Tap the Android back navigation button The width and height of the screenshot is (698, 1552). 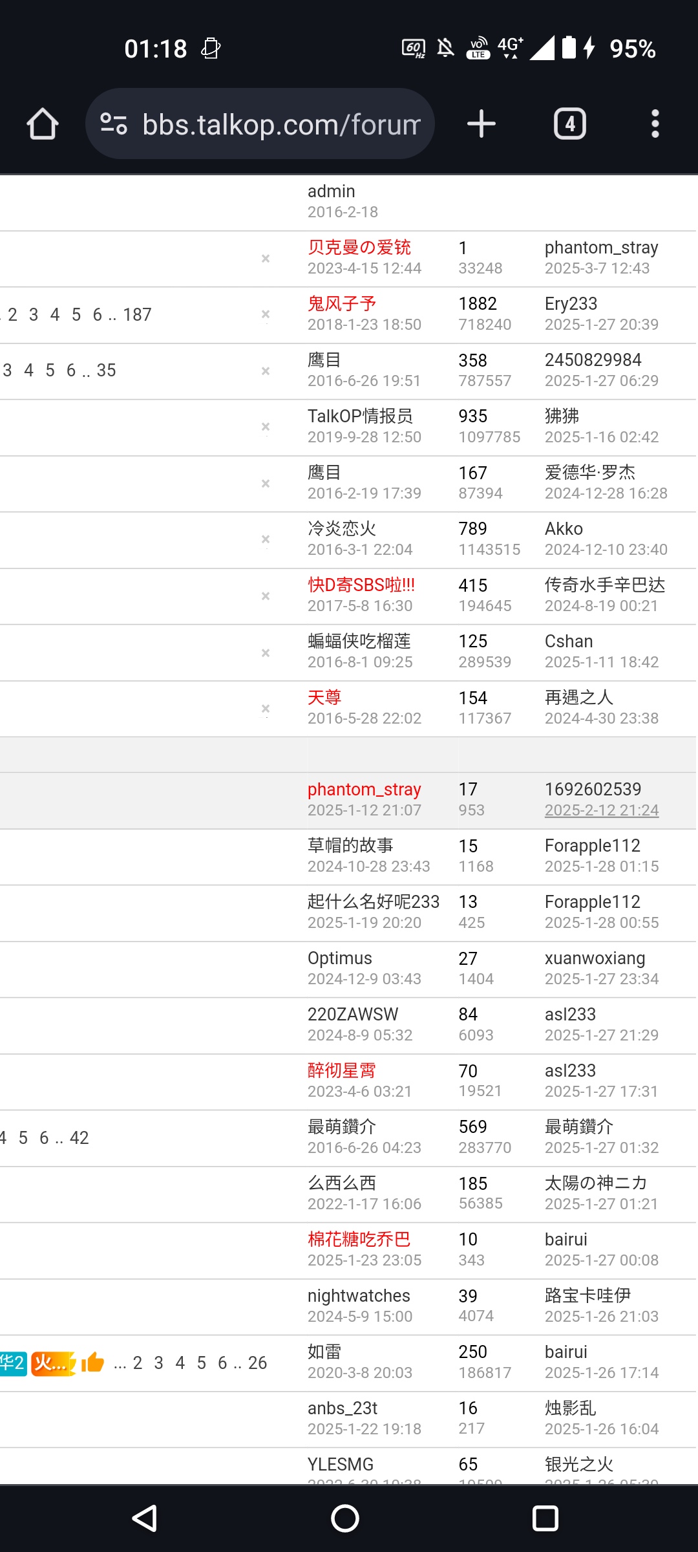(x=145, y=1518)
